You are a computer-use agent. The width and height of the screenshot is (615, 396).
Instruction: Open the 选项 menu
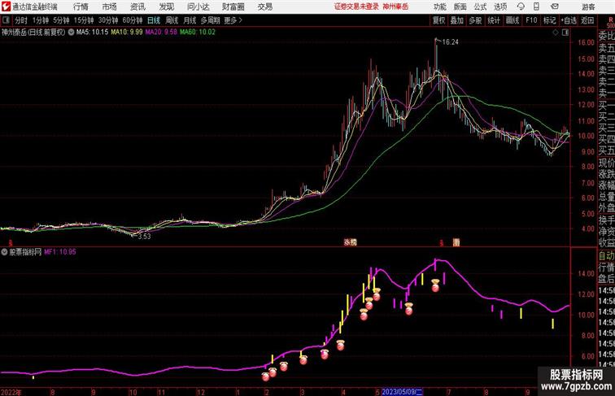(500, 7)
